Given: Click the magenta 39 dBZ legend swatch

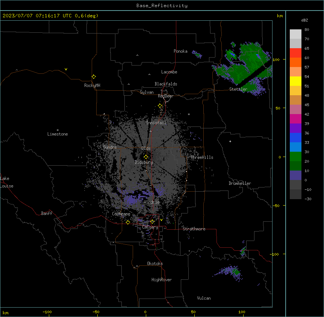Looking at the screenshot, I should (x=295, y=119).
